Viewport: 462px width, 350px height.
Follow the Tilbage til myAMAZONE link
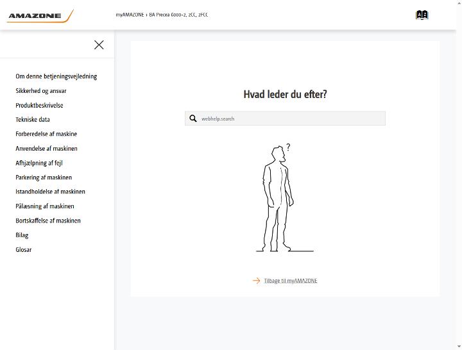pos(291,281)
